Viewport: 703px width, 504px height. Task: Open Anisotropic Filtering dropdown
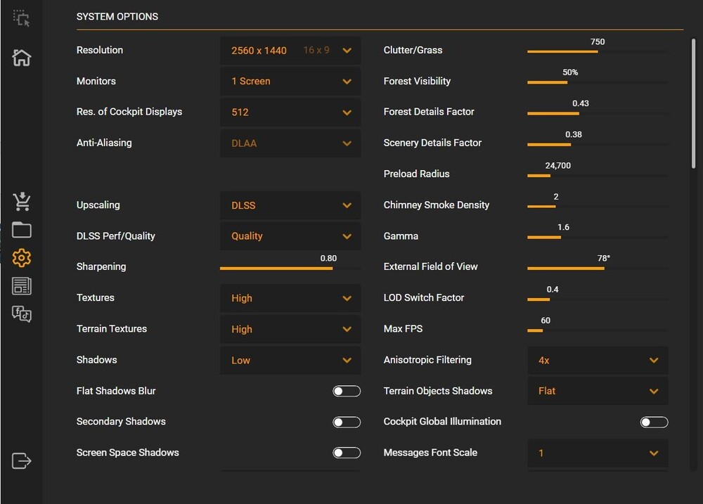pos(598,360)
